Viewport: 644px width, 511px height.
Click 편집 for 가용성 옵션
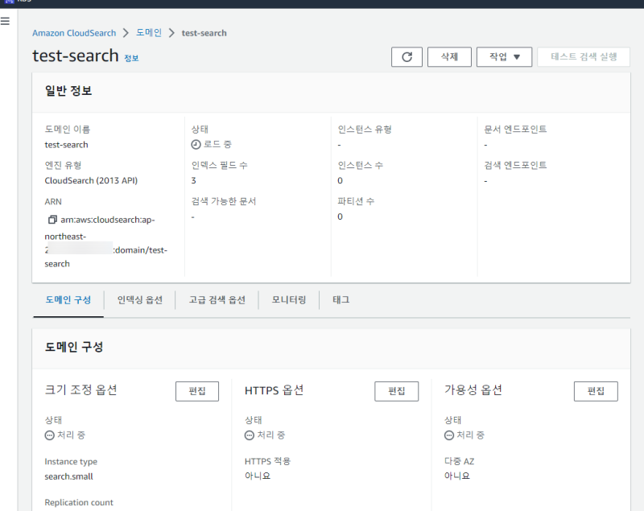click(x=596, y=391)
